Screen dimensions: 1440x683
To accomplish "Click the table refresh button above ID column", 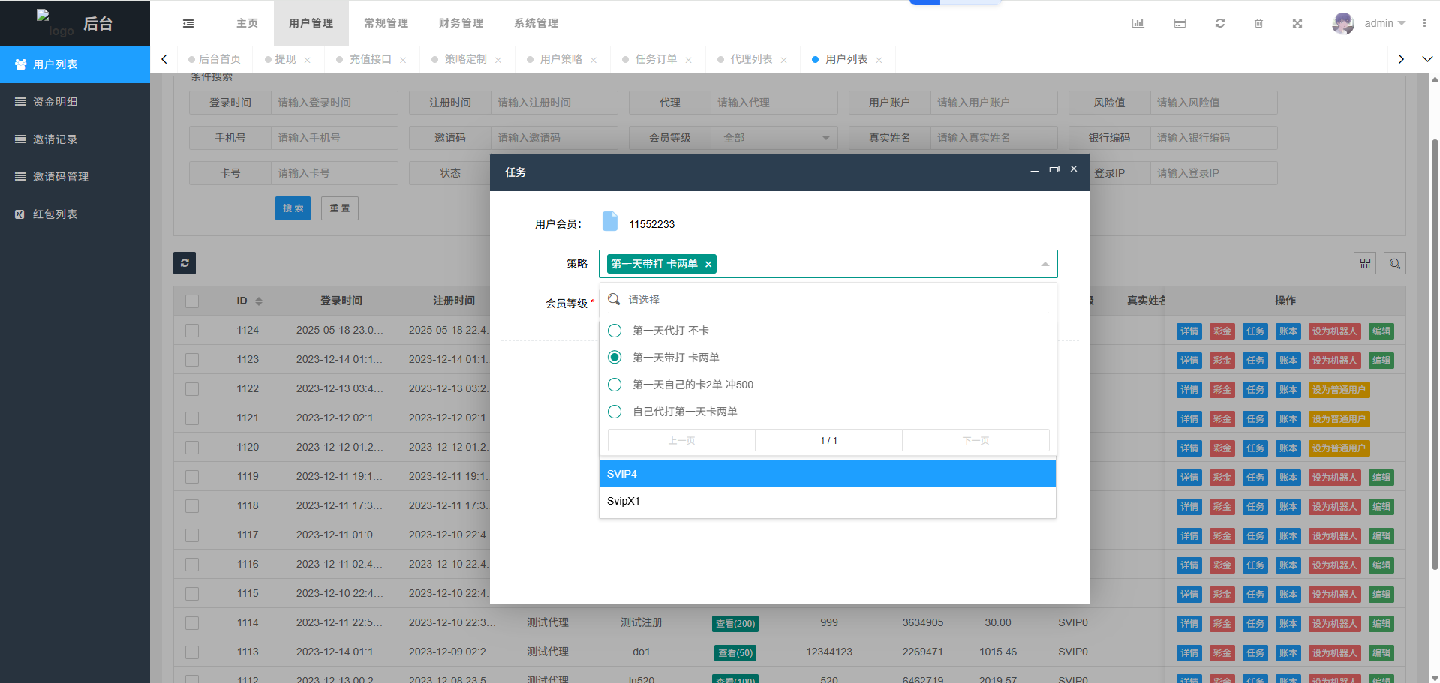I will point(185,263).
